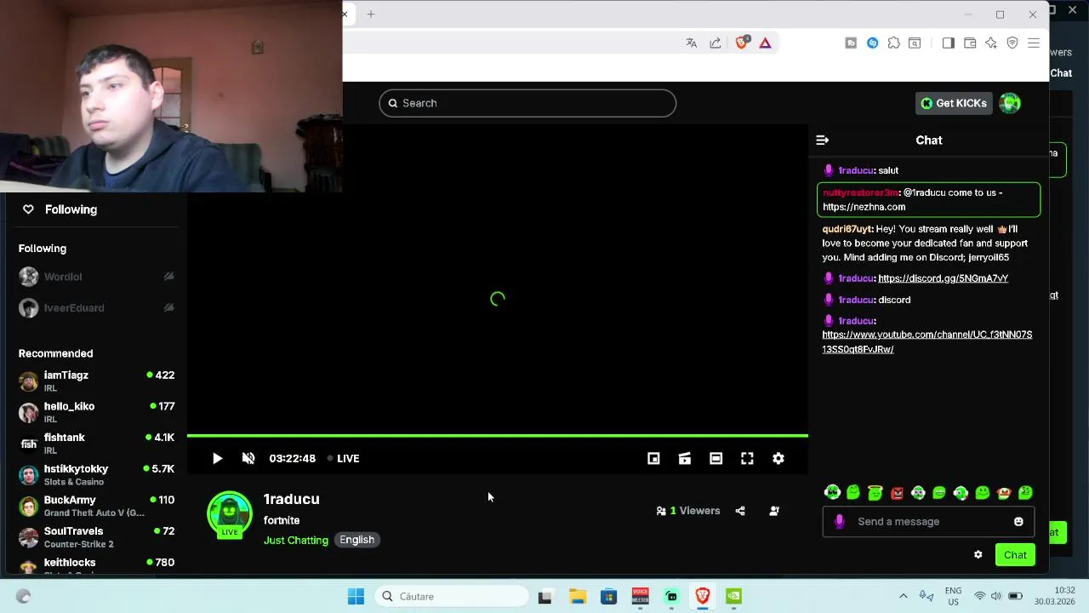This screenshot has height=613, width=1089.
Task: Pick the angry red Kick emote
Action: [897, 493]
